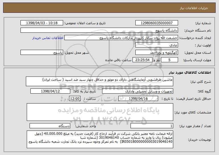Click the 'تا تاریخ :' label
Viewport: 219px width, 155px height.
coord(168,99)
